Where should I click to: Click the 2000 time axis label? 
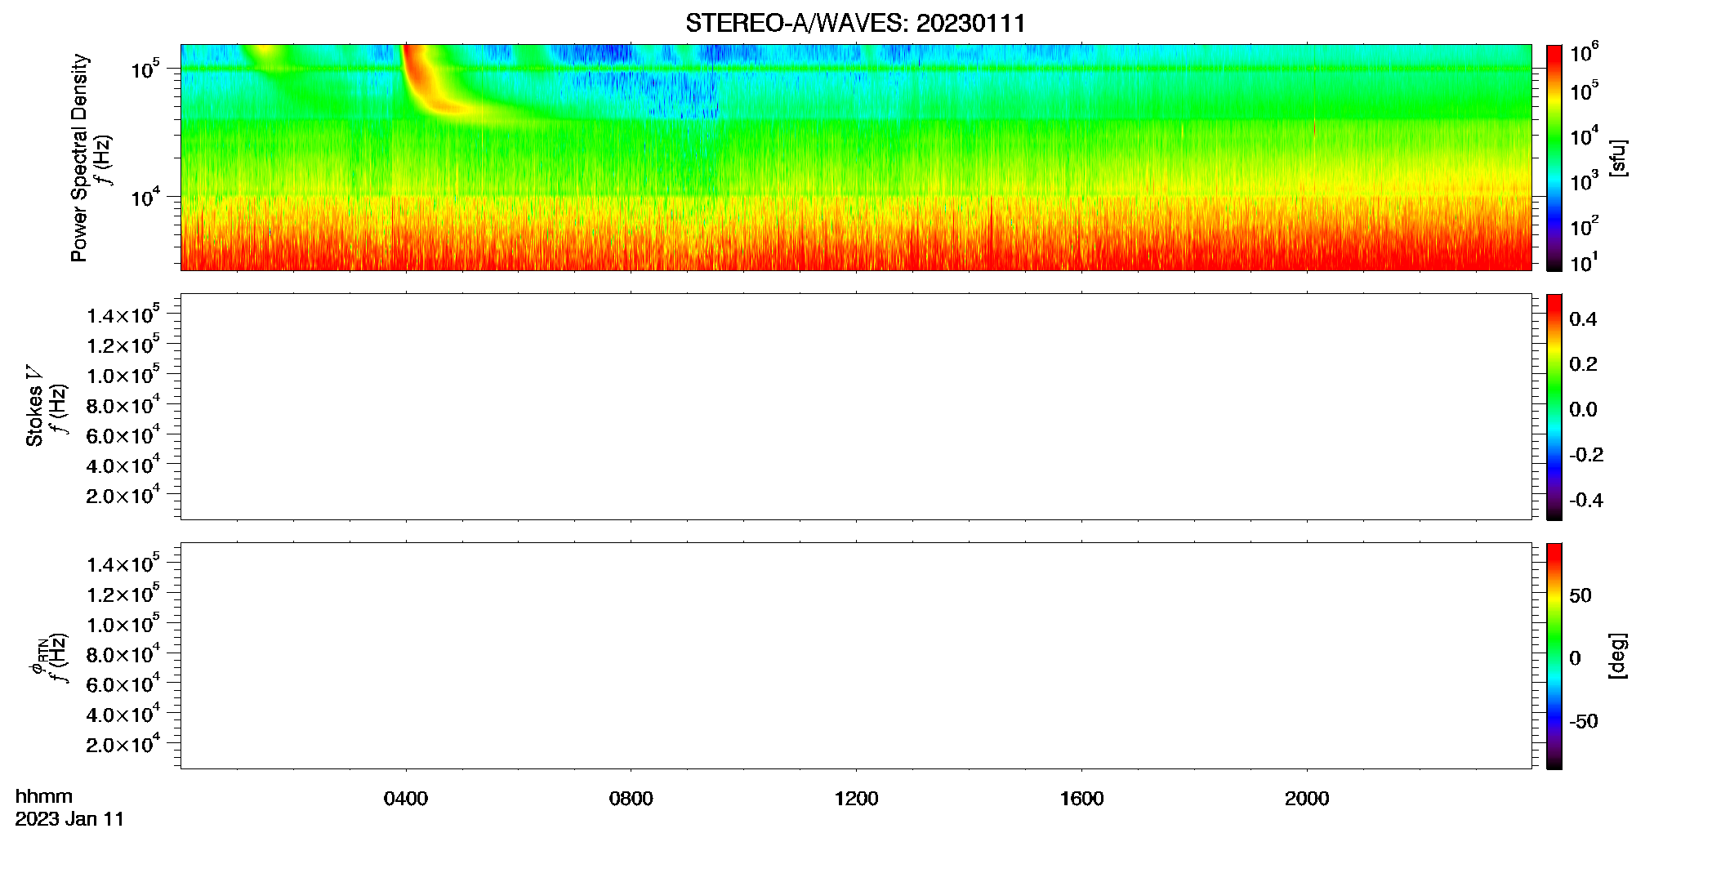coord(1307,799)
